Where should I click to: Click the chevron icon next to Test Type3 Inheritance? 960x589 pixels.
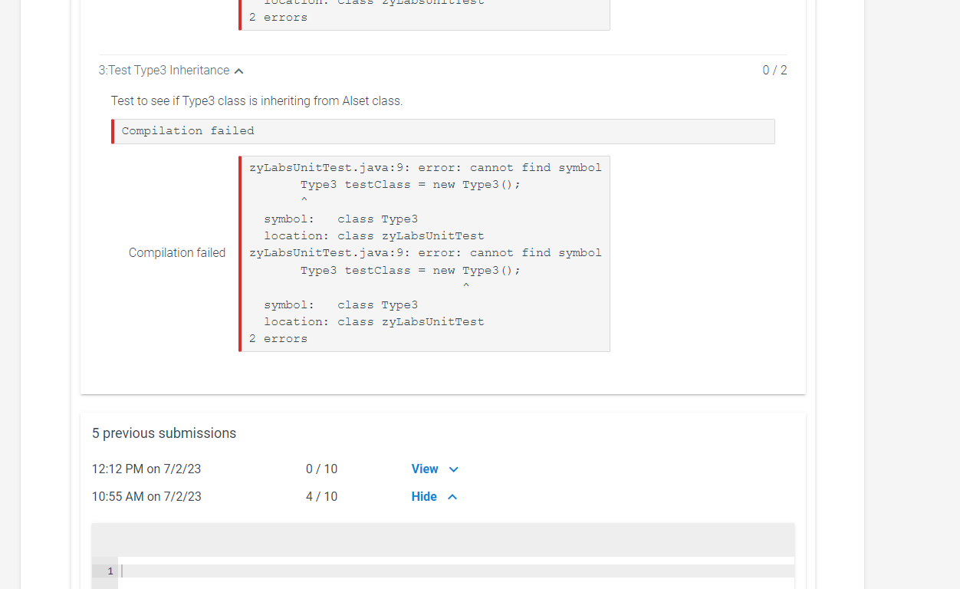pos(238,70)
